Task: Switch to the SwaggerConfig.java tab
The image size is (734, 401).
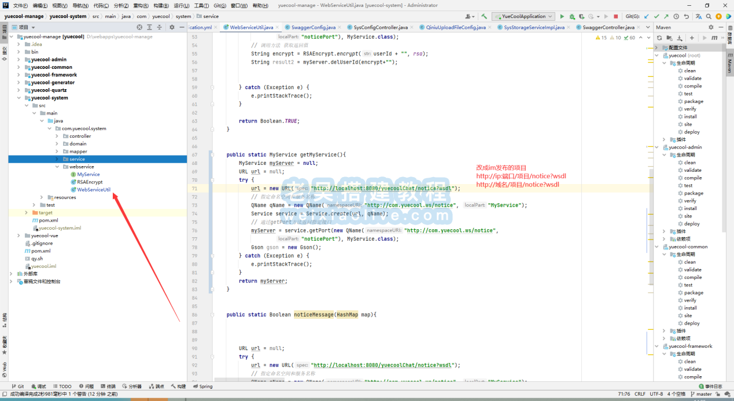Action: [x=313, y=27]
